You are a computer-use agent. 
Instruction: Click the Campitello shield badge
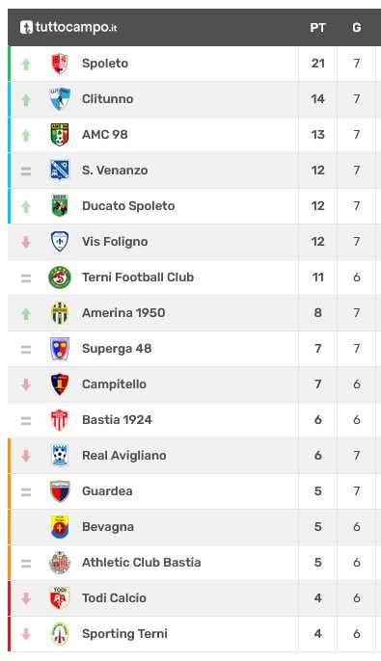pos(60,384)
